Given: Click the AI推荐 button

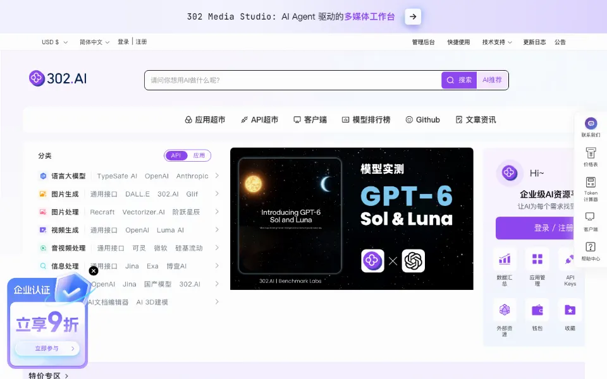Looking at the screenshot, I should [x=492, y=80].
